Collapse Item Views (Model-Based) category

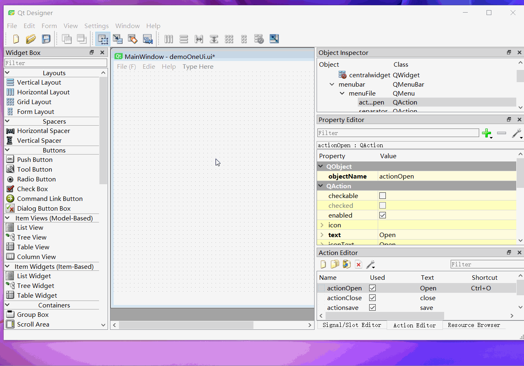click(7, 218)
